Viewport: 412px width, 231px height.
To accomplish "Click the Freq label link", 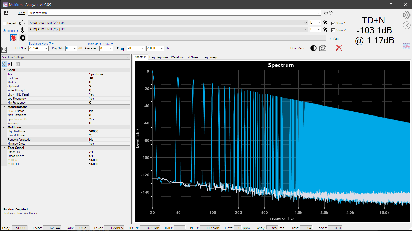I will tap(120, 49).
